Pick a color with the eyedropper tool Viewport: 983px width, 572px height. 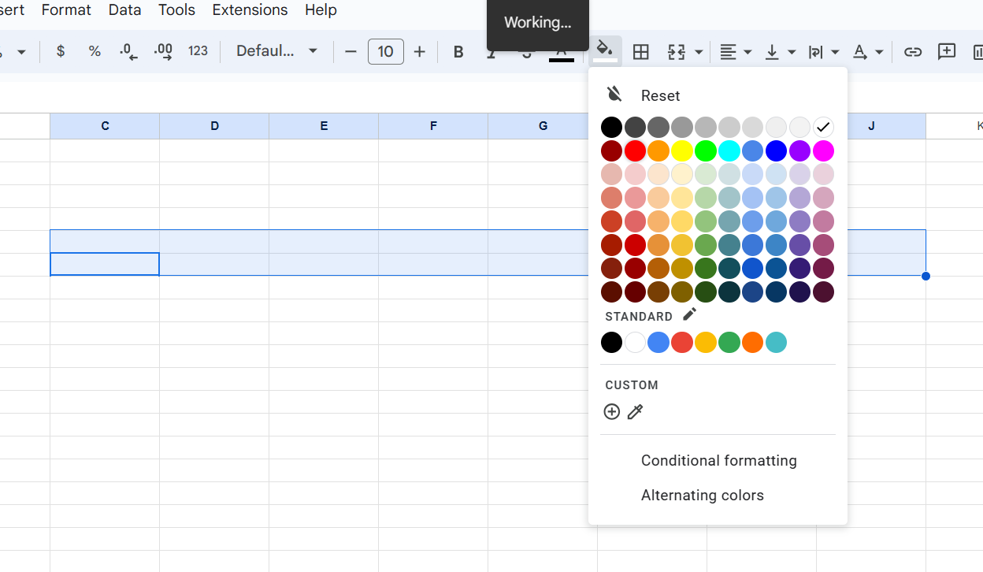tap(635, 411)
